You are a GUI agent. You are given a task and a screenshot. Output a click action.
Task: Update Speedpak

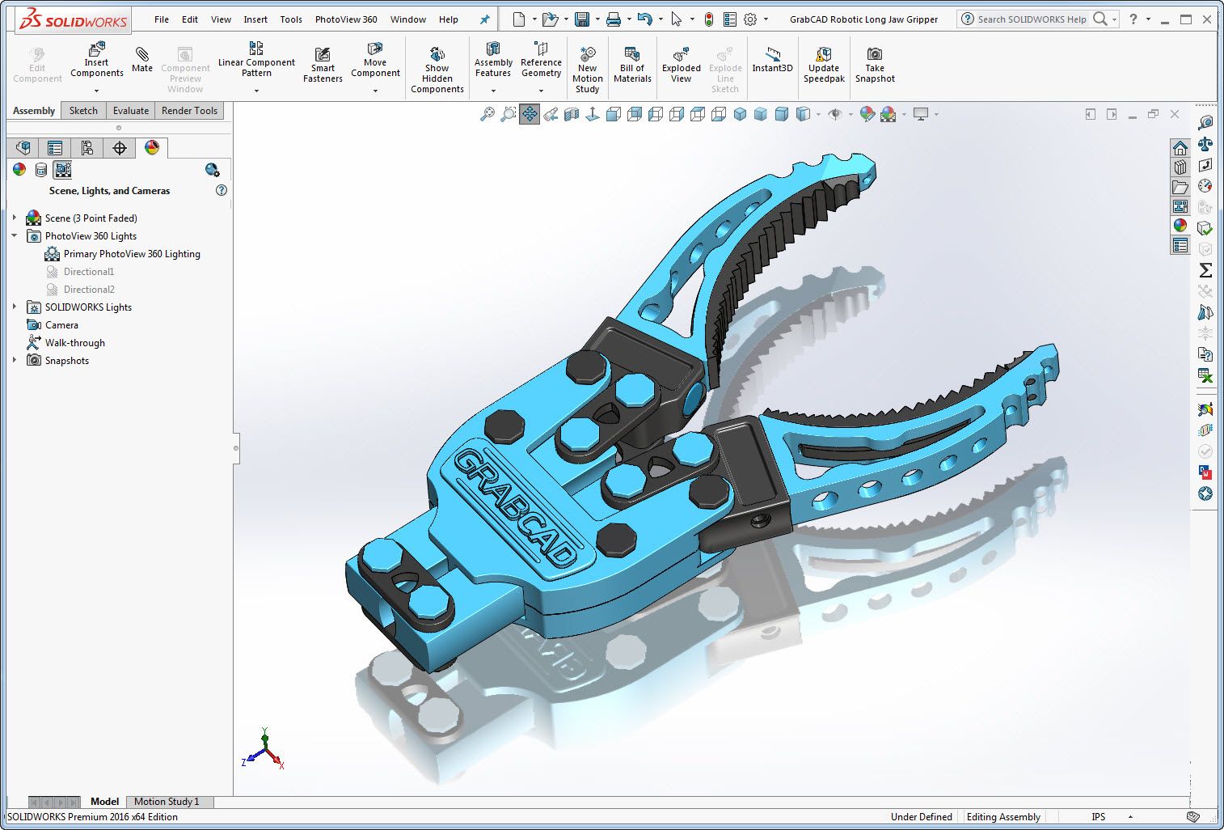pos(824,65)
